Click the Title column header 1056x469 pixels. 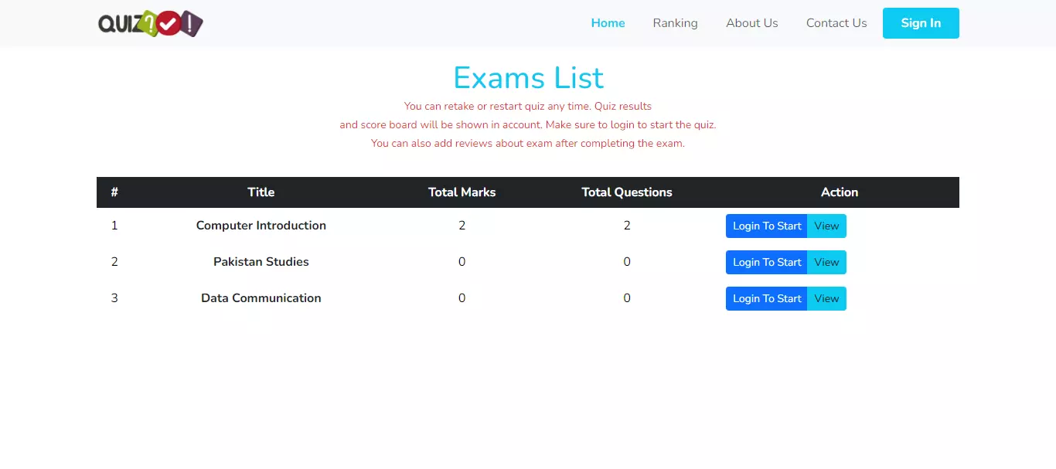coord(261,192)
